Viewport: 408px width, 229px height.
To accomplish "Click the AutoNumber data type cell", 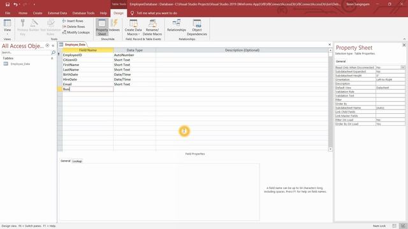I will (135, 55).
